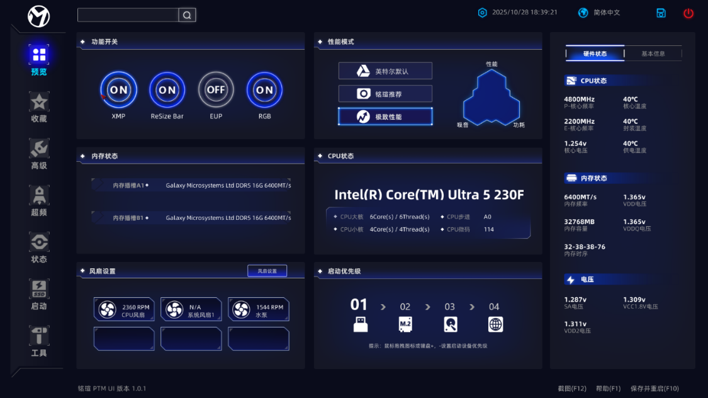This screenshot has width=708, height=398.
Task: Click the 32-38-38-76 memory timing value
Action: coord(585,247)
